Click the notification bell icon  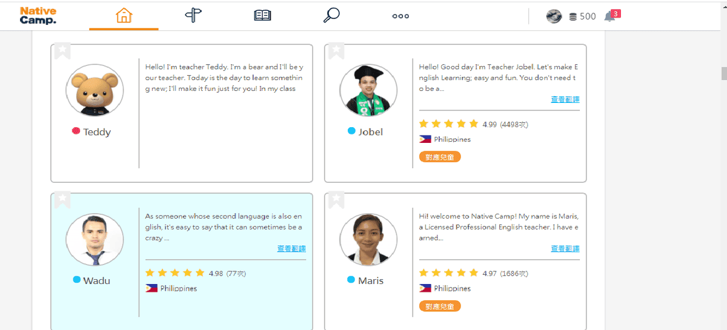[610, 16]
